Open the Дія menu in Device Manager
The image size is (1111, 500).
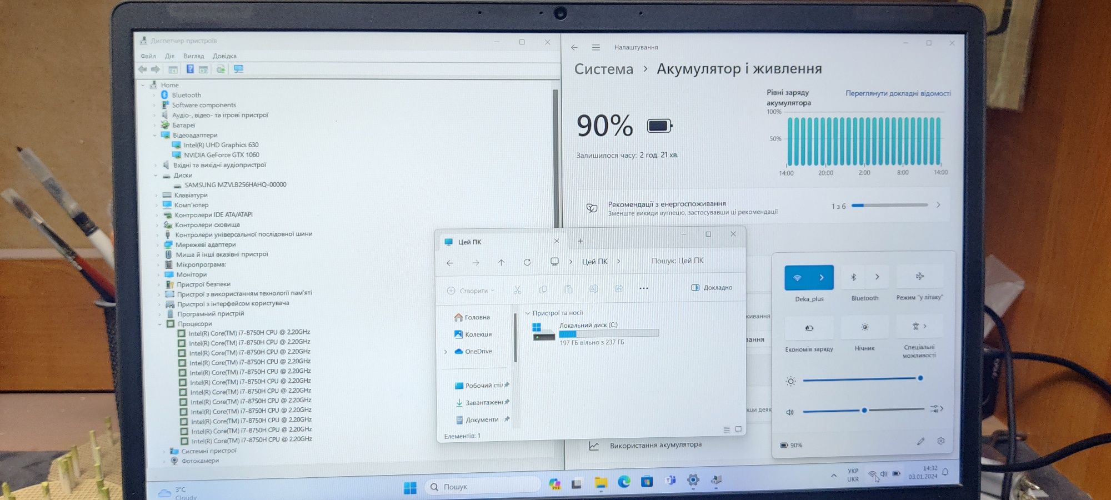point(169,56)
